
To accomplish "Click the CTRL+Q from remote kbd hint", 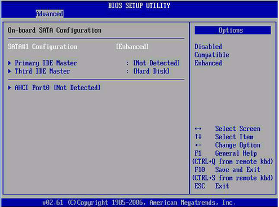I will [x=232, y=161].
